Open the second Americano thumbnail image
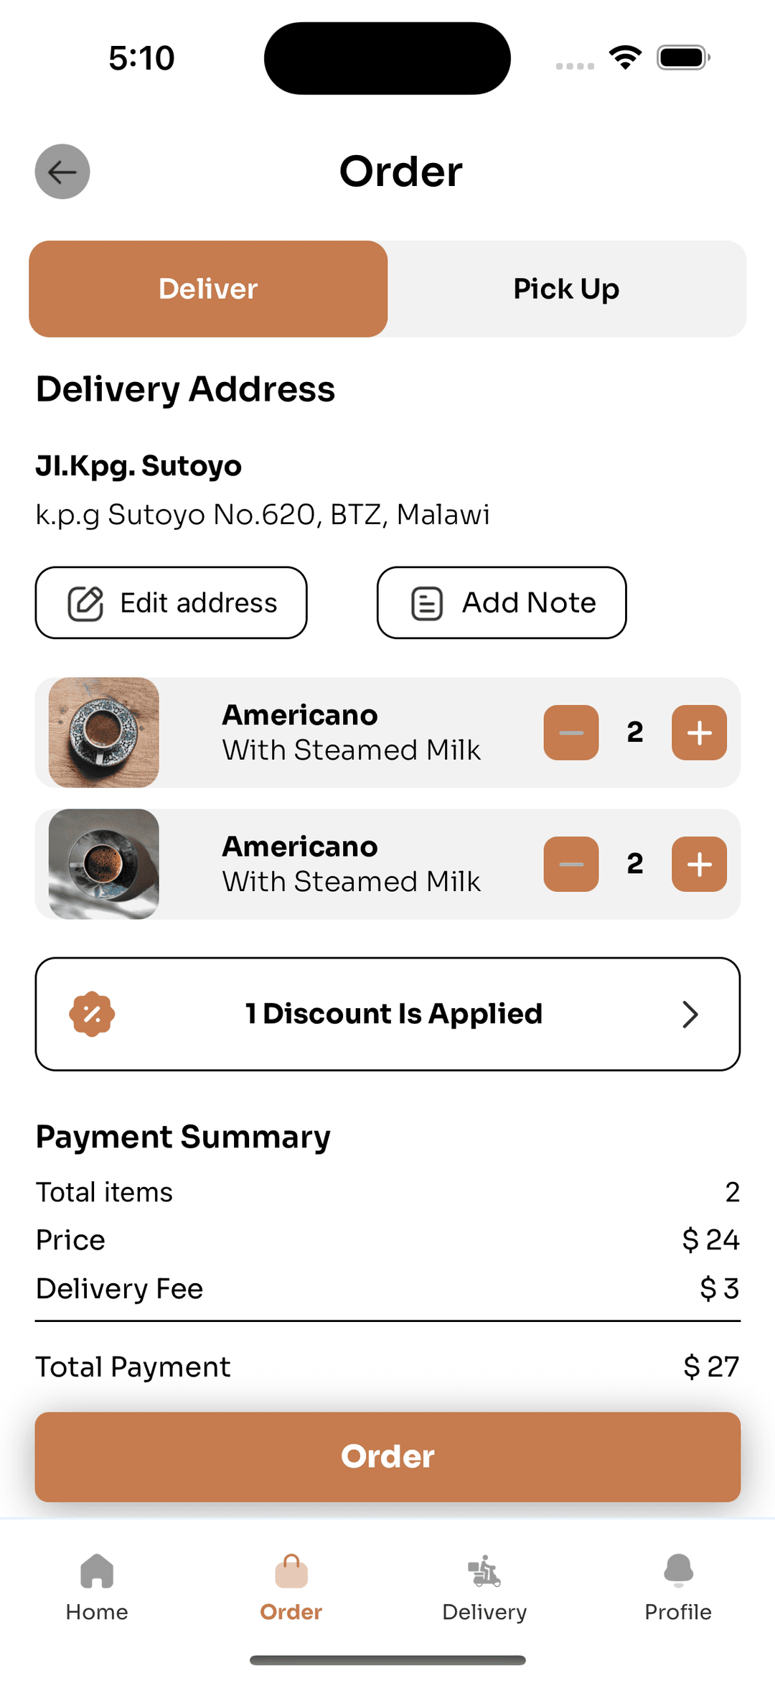The height and width of the screenshot is (1681, 775). (x=104, y=864)
